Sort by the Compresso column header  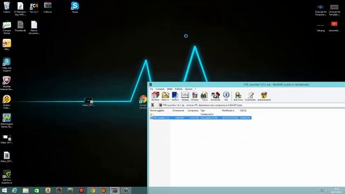[x=193, y=110]
